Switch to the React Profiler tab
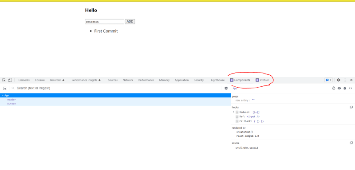 pyautogui.click(x=262, y=80)
